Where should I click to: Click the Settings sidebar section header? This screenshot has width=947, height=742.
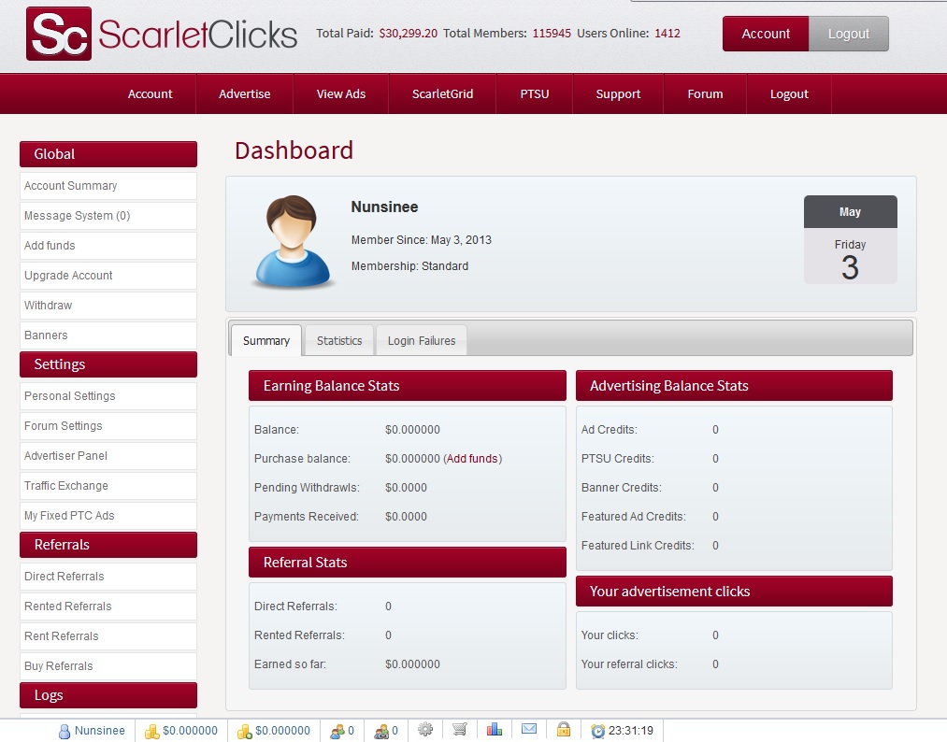pos(108,364)
